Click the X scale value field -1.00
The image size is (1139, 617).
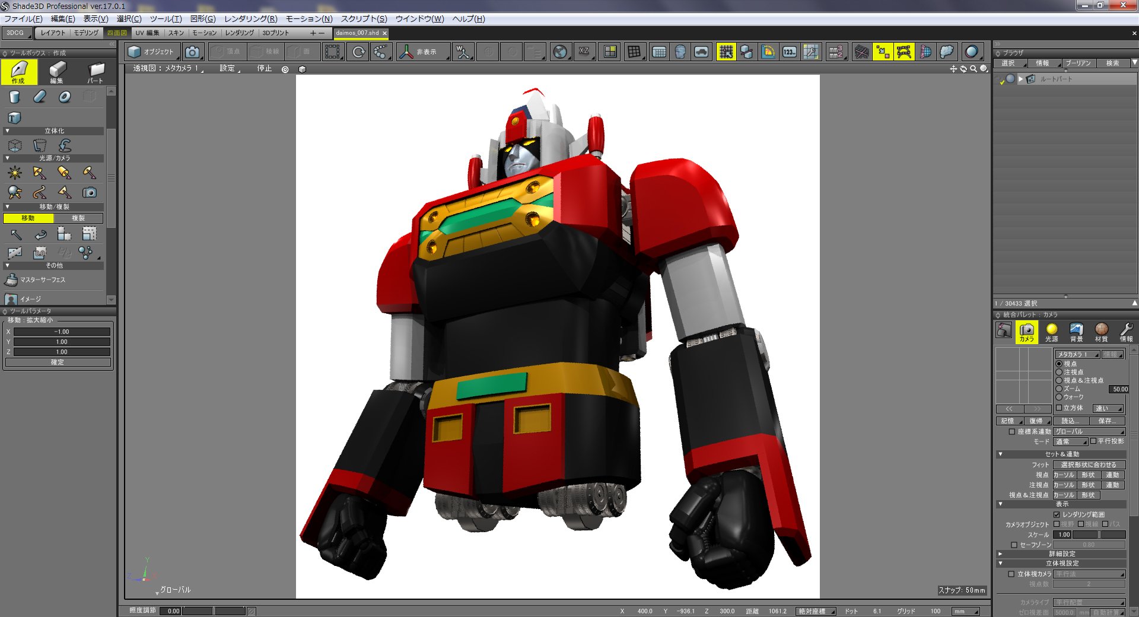[x=62, y=332]
